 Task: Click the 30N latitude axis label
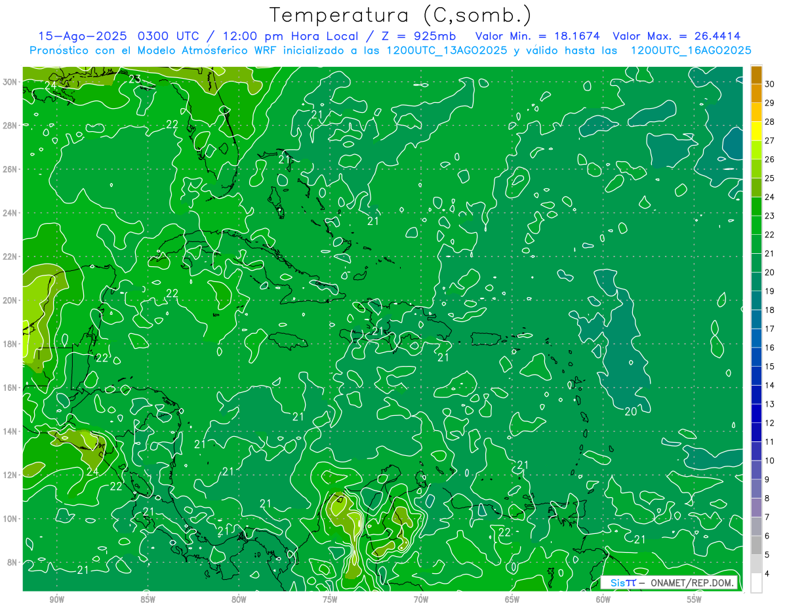click(10, 81)
